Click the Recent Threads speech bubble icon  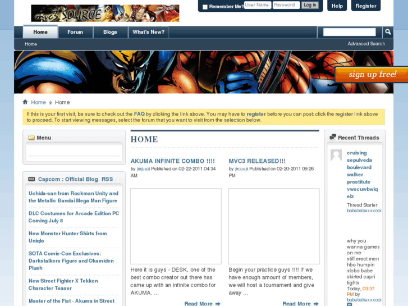(333, 137)
